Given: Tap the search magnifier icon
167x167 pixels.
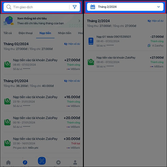Looking at the screenshot, I should point(9,7).
